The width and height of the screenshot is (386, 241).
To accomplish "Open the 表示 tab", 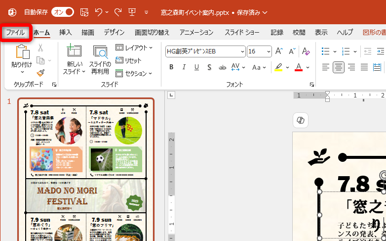I will click(x=321, y=32).
